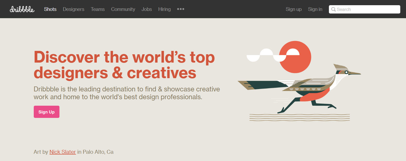Open the Hiring nav item
406x161 pixels.
click(x=164, y=9)
